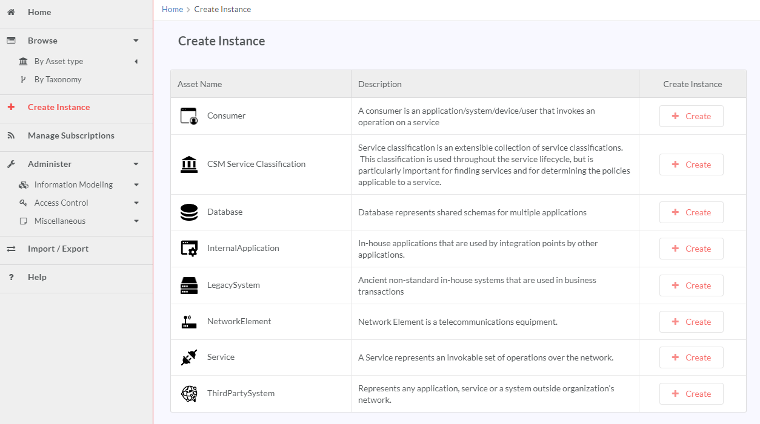This screenshot has height=424, width=760.
Task: Browse assets By Taxonomy
Action: coord(58,79)
